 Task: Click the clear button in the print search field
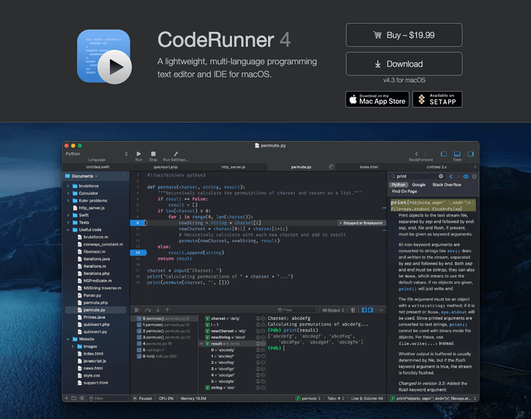441,176
